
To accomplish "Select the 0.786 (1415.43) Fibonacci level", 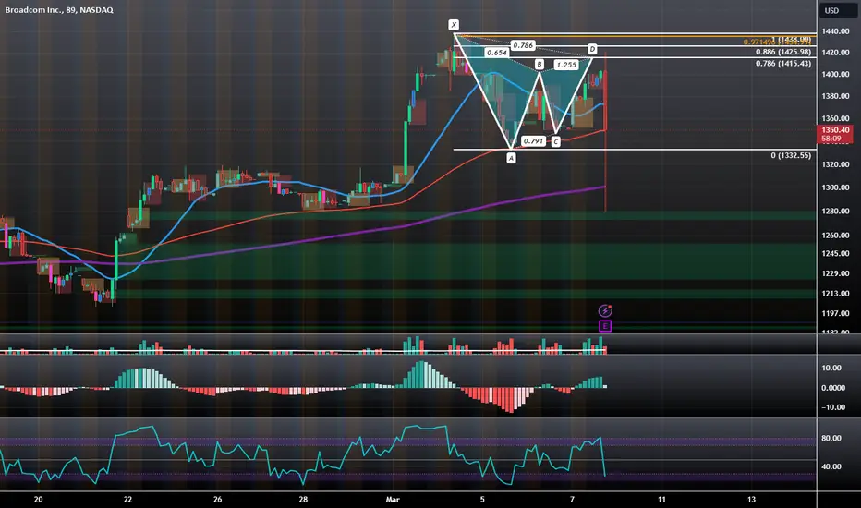I will pos(783,64).
